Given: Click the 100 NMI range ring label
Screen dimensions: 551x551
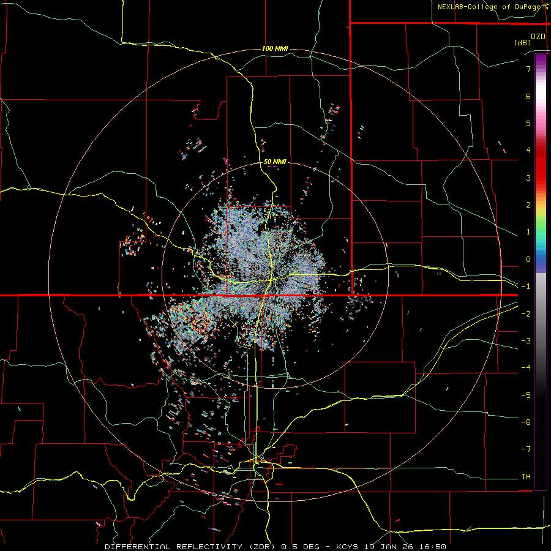Looking at the screenshot, I should pos(275,48).
